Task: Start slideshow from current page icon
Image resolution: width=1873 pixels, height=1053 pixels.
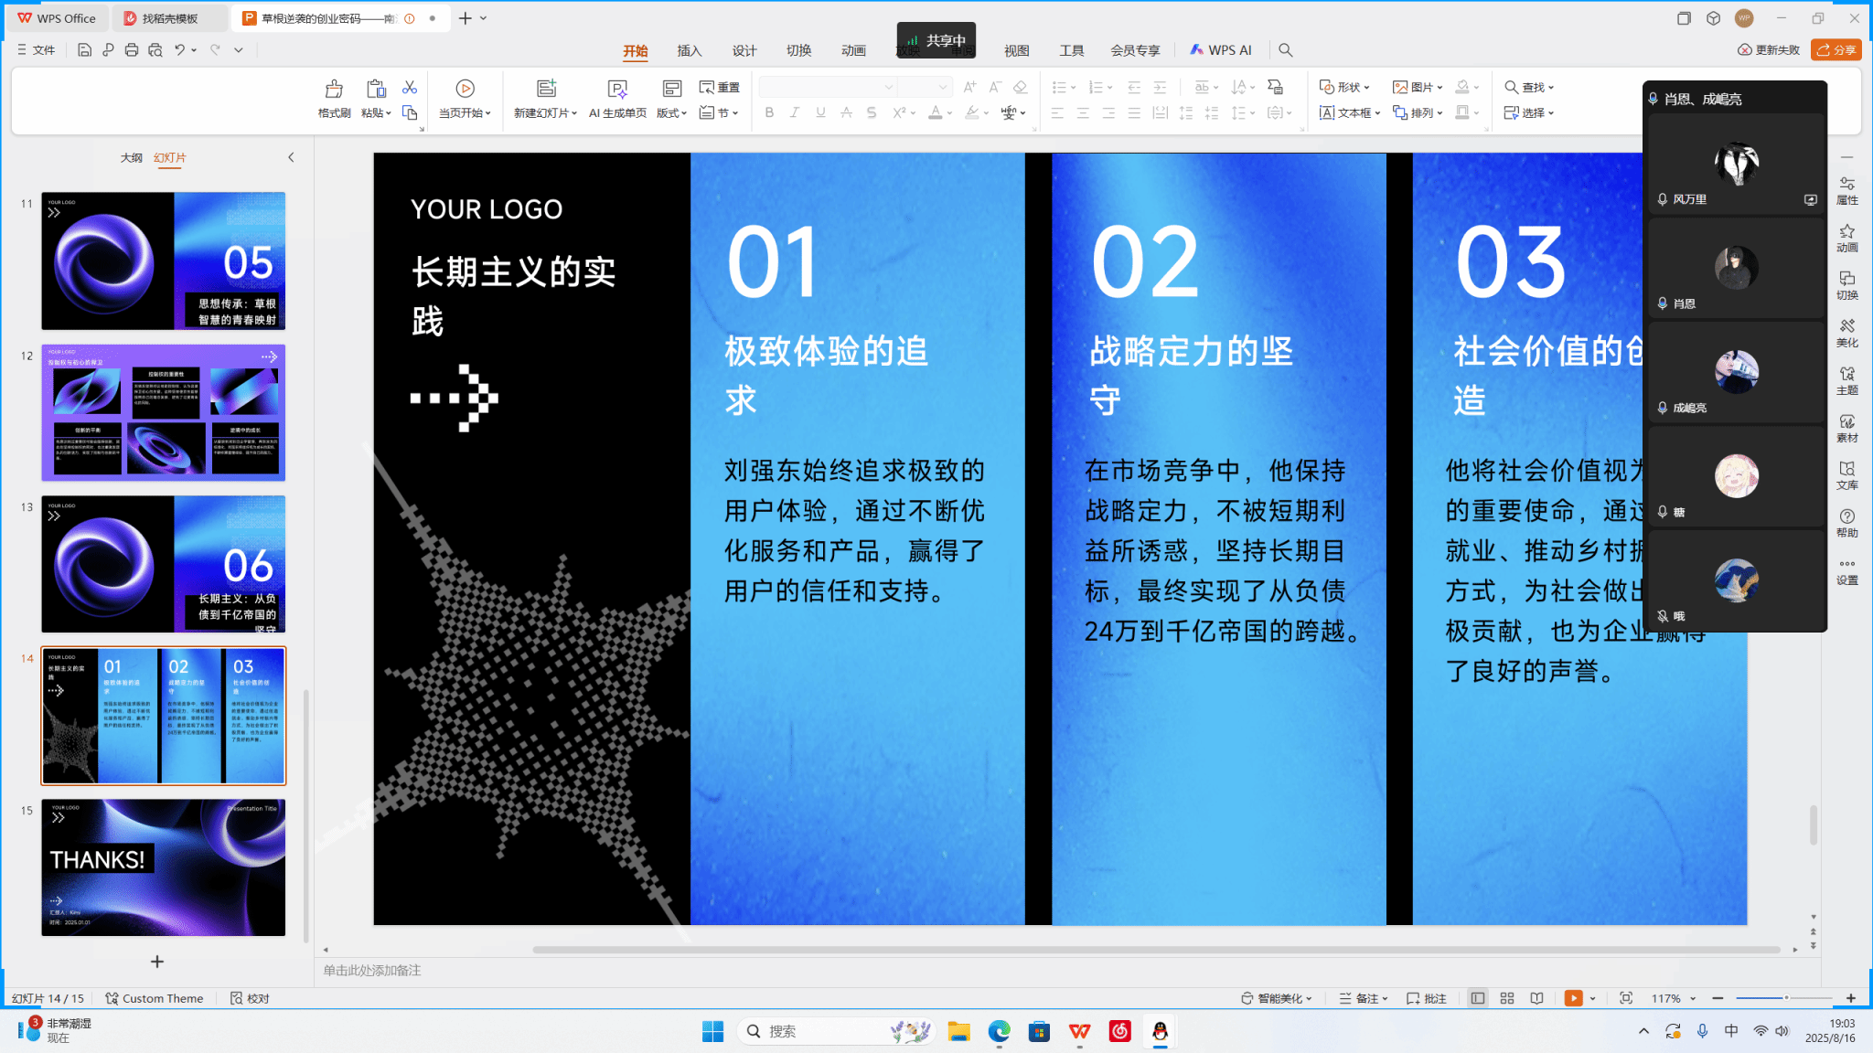Action: point(465,89)
